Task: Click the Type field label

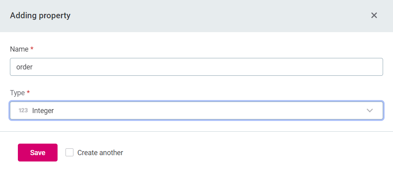Action: point(17,93)
